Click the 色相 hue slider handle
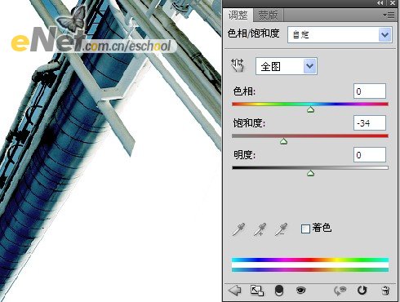Viewport: 400px width, 302px height. coord(310,109)
